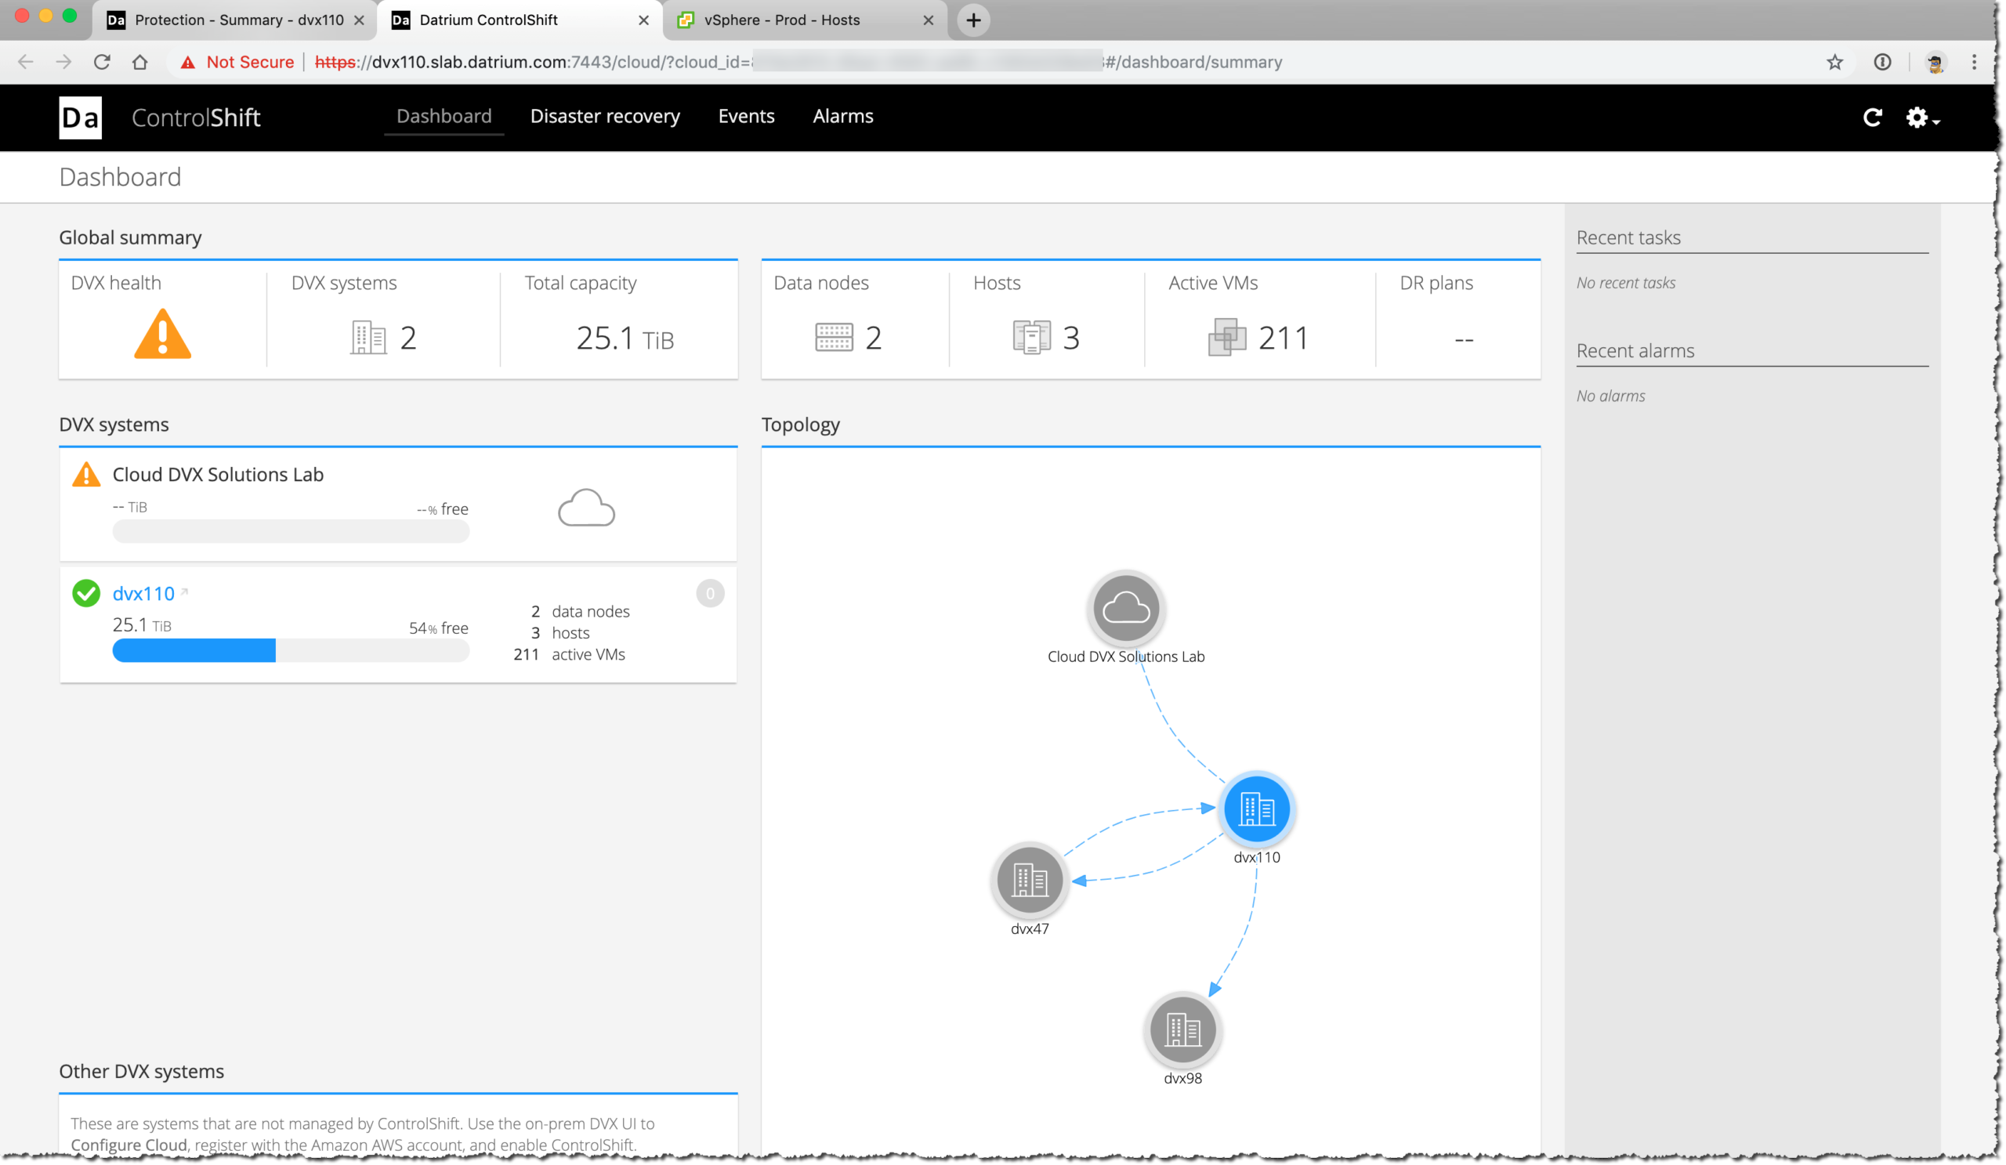Click the Cloud DVX Solutions Lab title
The image size is (2006, 1165).
[x=218, y=475]
